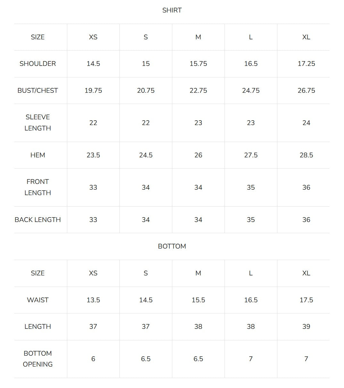Click the XS column header in bottom table
344x388 pixels.
coord(93,273)
